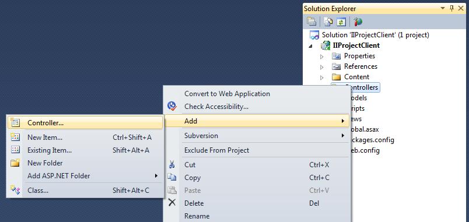The height and width of the screenshot is (222, 469).
Task: Click the Show All Files toolbar icon
Action: (328, 22)
